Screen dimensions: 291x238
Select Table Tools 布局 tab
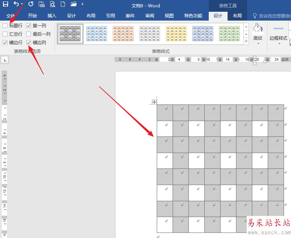pyautogui.click(x=238, y=16)
